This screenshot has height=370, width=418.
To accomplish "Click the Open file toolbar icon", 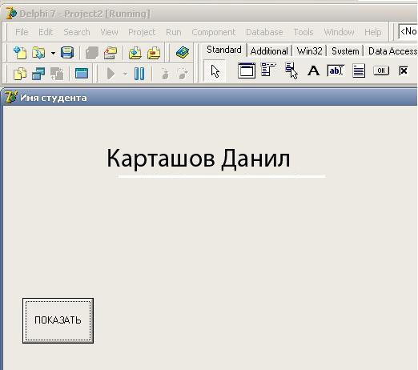I will [x=38, y=53].
